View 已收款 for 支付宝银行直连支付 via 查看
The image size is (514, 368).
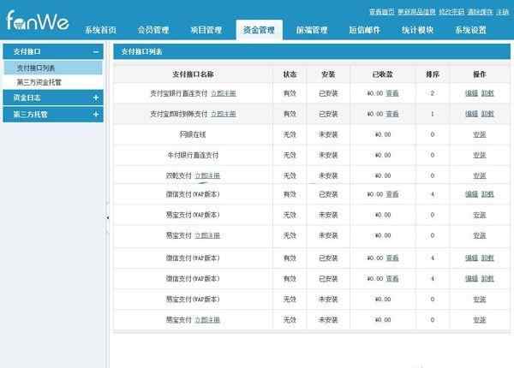click(x=392, y=93)
